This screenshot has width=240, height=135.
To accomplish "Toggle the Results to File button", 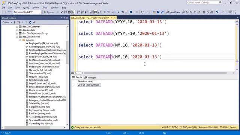I will (x=99, y=12).
